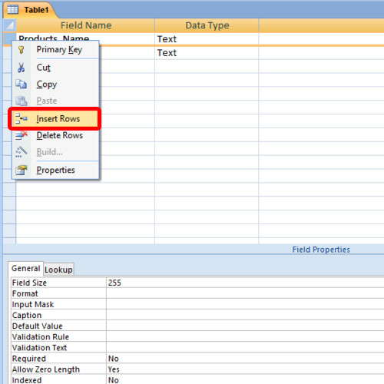Image resolution: width=384 pixels, height=384 pixels.
Task: Click the Delete Rows icon
Action: (x=22, y=135)
